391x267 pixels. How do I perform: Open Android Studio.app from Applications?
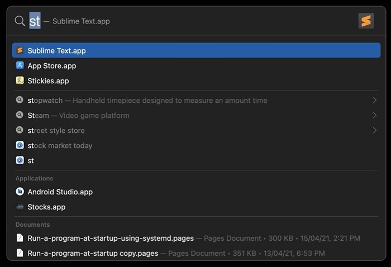pyautogui.click(x=60, y=192)
